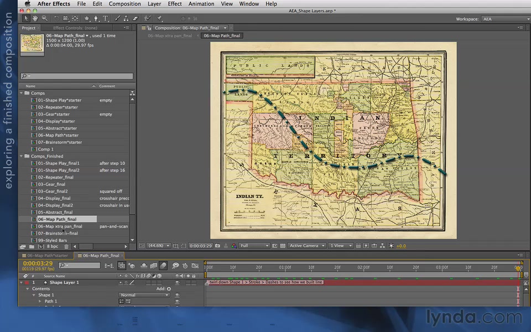Viewport: 531px width, 332px height.
Task: Reset exposure with the aperture icon
Action: pos(391,246)
